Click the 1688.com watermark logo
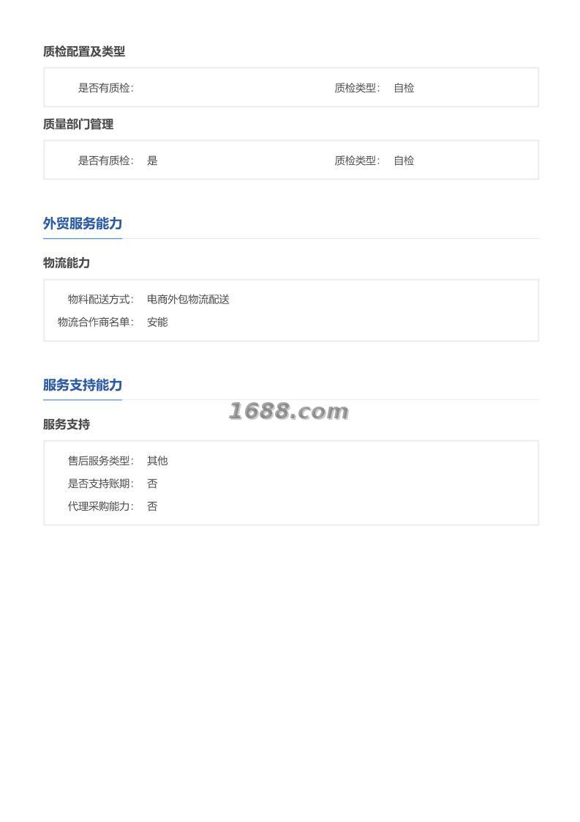 click(x=288, y=412)
